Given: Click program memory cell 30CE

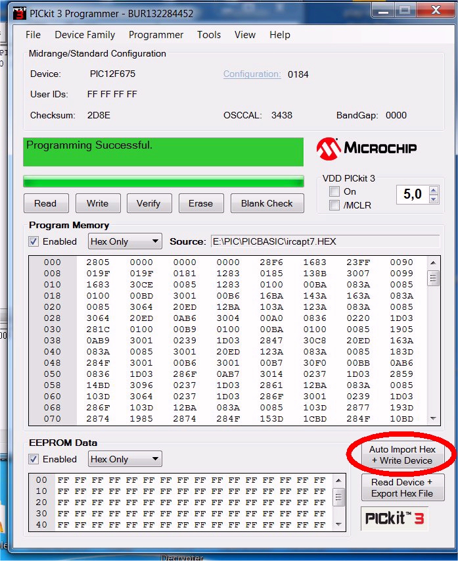Looking at the screenshot, I should point(141,284).
